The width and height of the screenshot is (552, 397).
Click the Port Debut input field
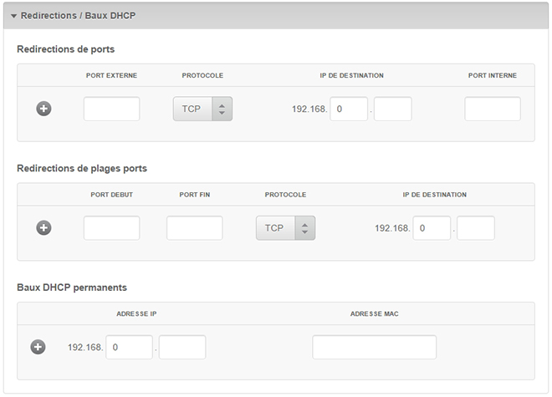[x=111, y=228]
